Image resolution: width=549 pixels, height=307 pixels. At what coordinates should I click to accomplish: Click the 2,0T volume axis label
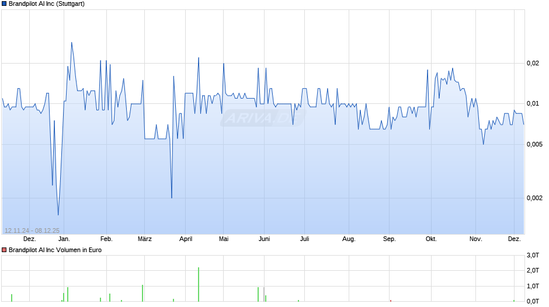(x=533, y=271)
